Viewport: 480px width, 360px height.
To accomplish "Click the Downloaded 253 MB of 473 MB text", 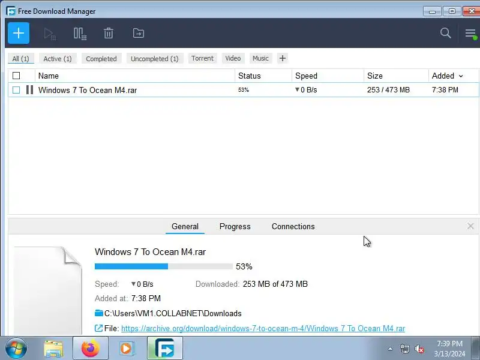I will tap(251, 284).
